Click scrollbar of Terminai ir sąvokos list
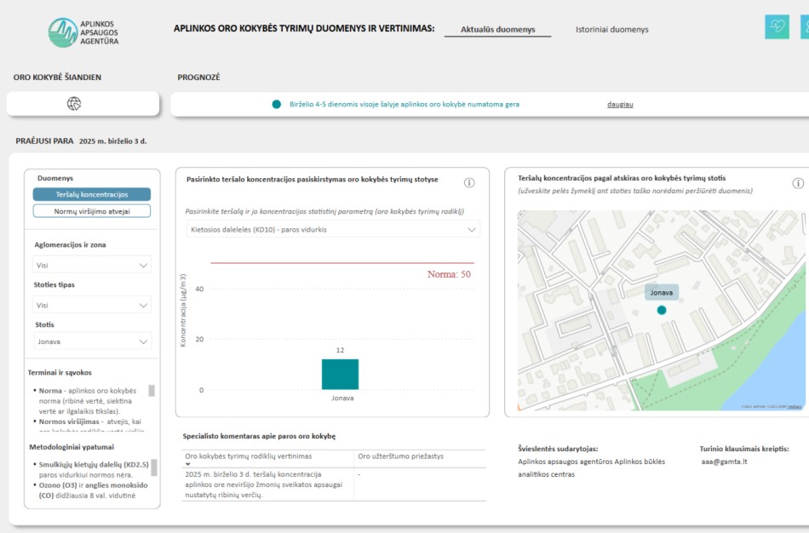 point(152,391)
